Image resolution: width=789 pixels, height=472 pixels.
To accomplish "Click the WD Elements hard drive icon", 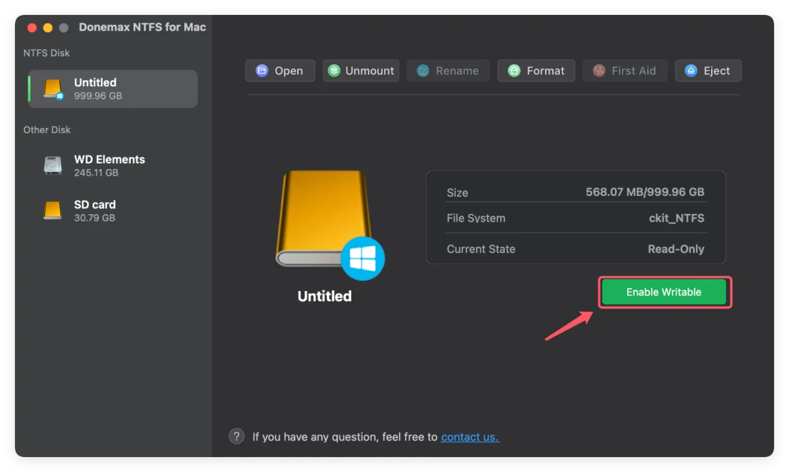I will pos(53,166).
